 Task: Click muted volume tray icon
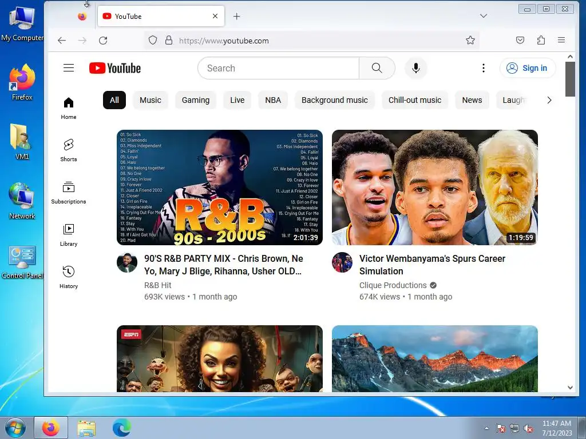coord(528,428)
